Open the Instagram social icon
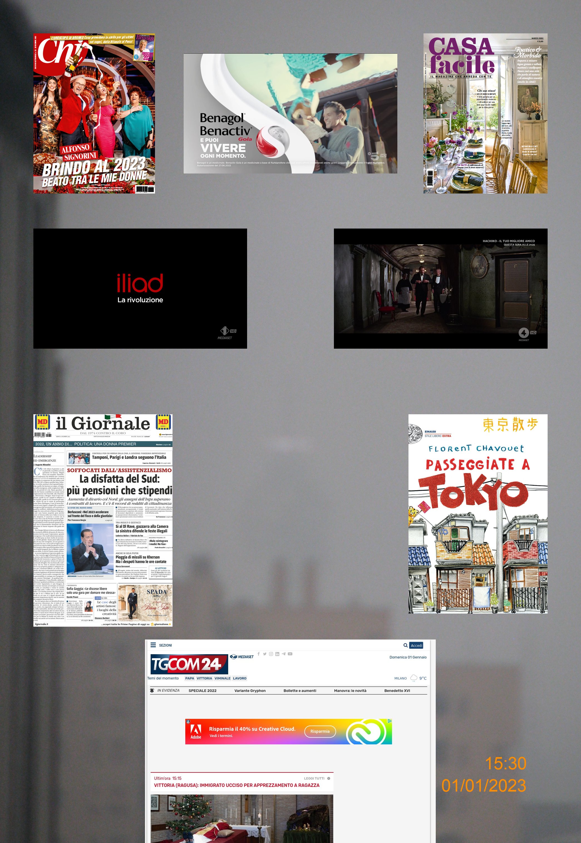 pos(271,654)
